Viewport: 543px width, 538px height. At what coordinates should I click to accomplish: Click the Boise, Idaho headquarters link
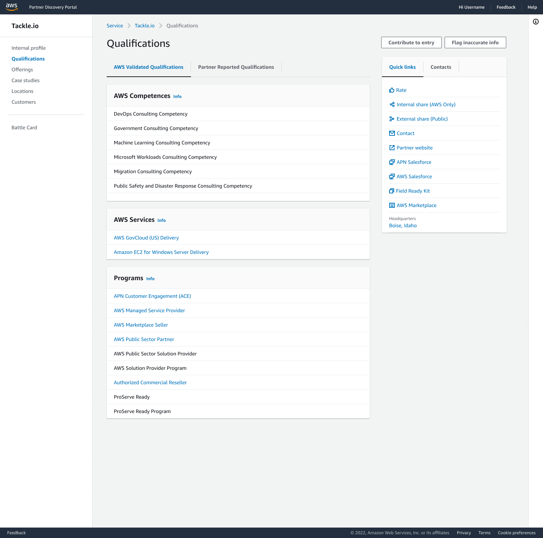coord(403,225)
